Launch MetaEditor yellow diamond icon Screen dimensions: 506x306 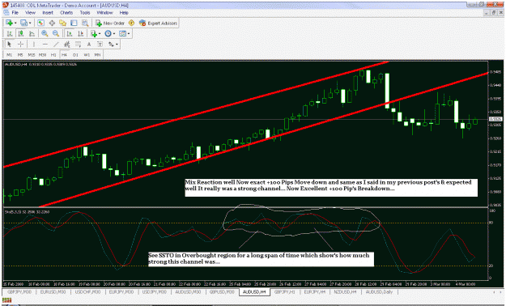[x=131, y=23]
